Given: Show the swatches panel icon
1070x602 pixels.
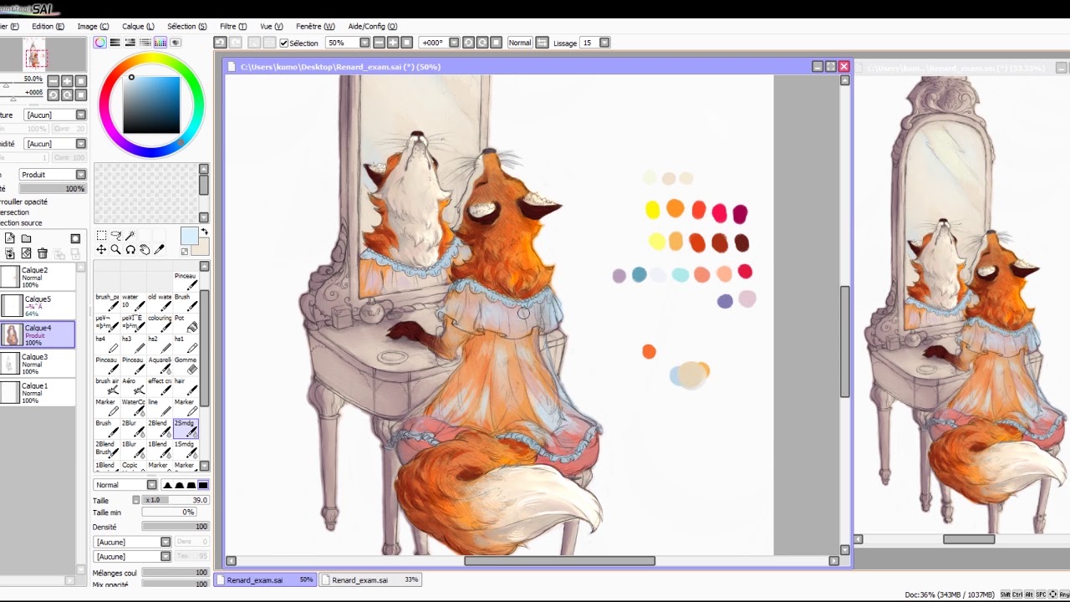Looking at the screenshot, I should point(160,43).
